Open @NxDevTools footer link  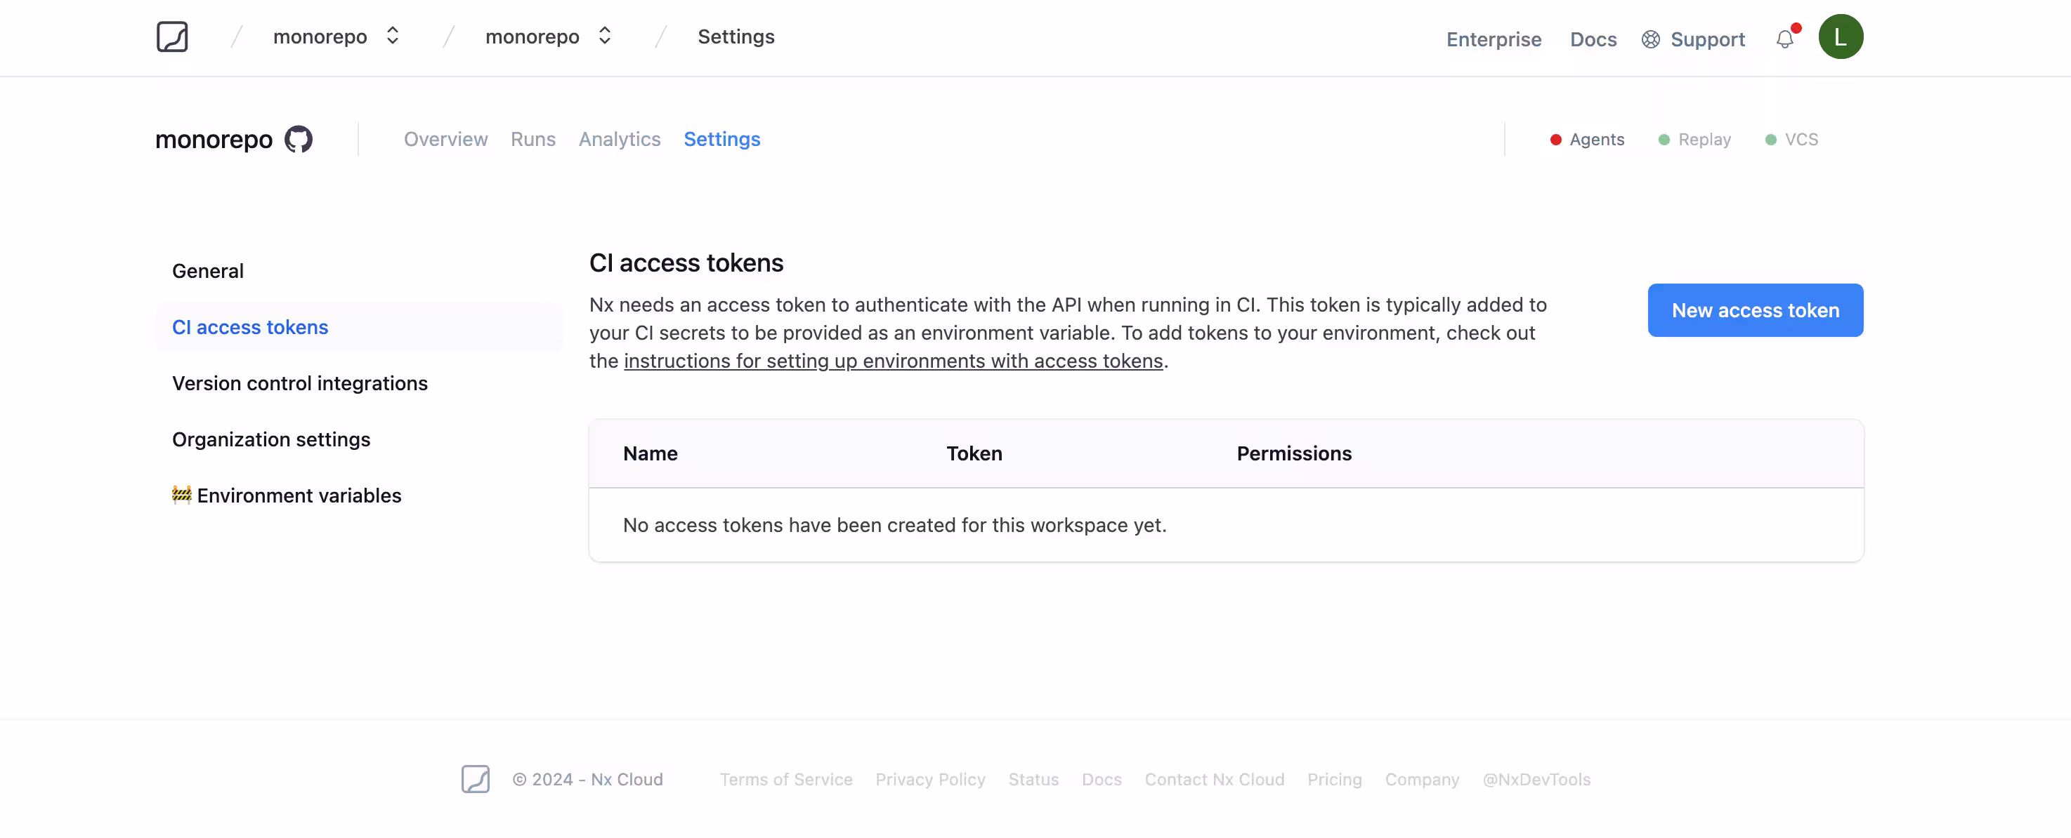click(x=1536, y=778)
